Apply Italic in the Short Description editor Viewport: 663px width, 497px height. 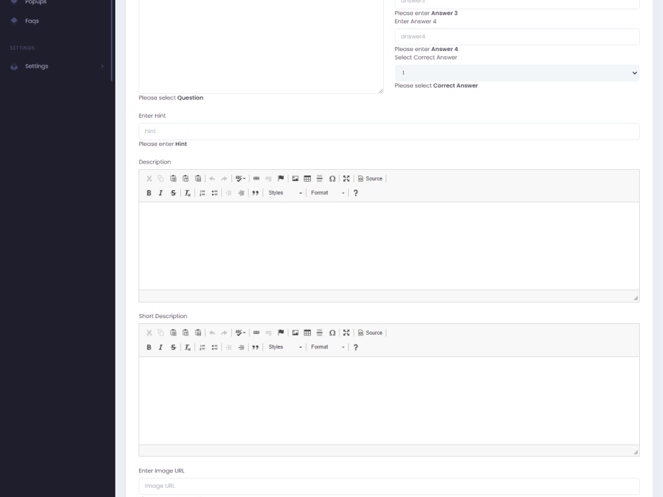(x=160, y=347)
